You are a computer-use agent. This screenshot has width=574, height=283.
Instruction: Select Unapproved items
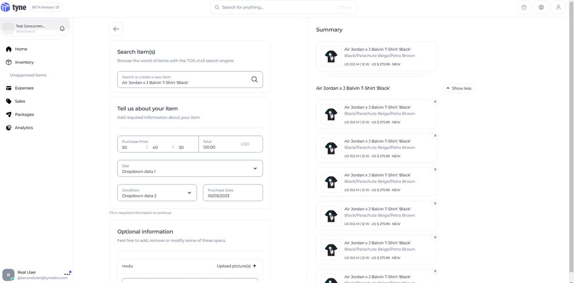(28, 75)
